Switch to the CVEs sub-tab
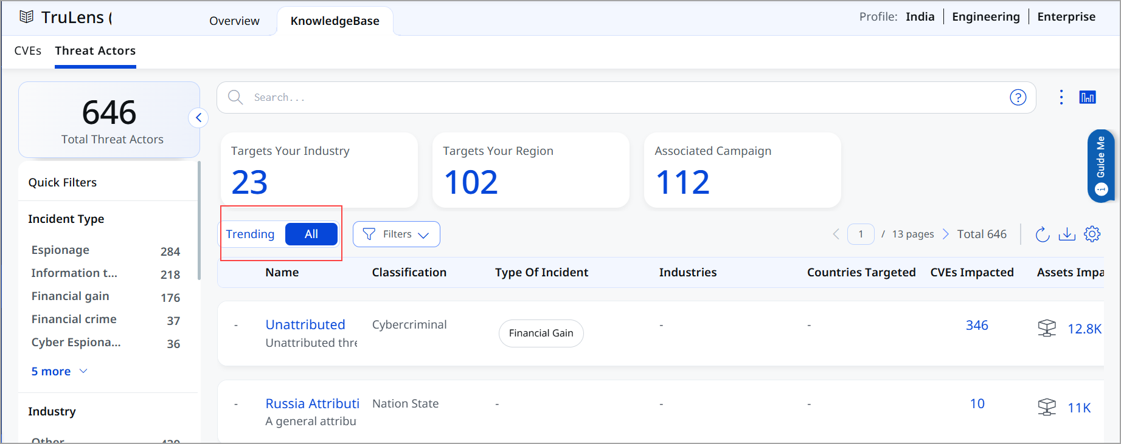 pos(28,50)
